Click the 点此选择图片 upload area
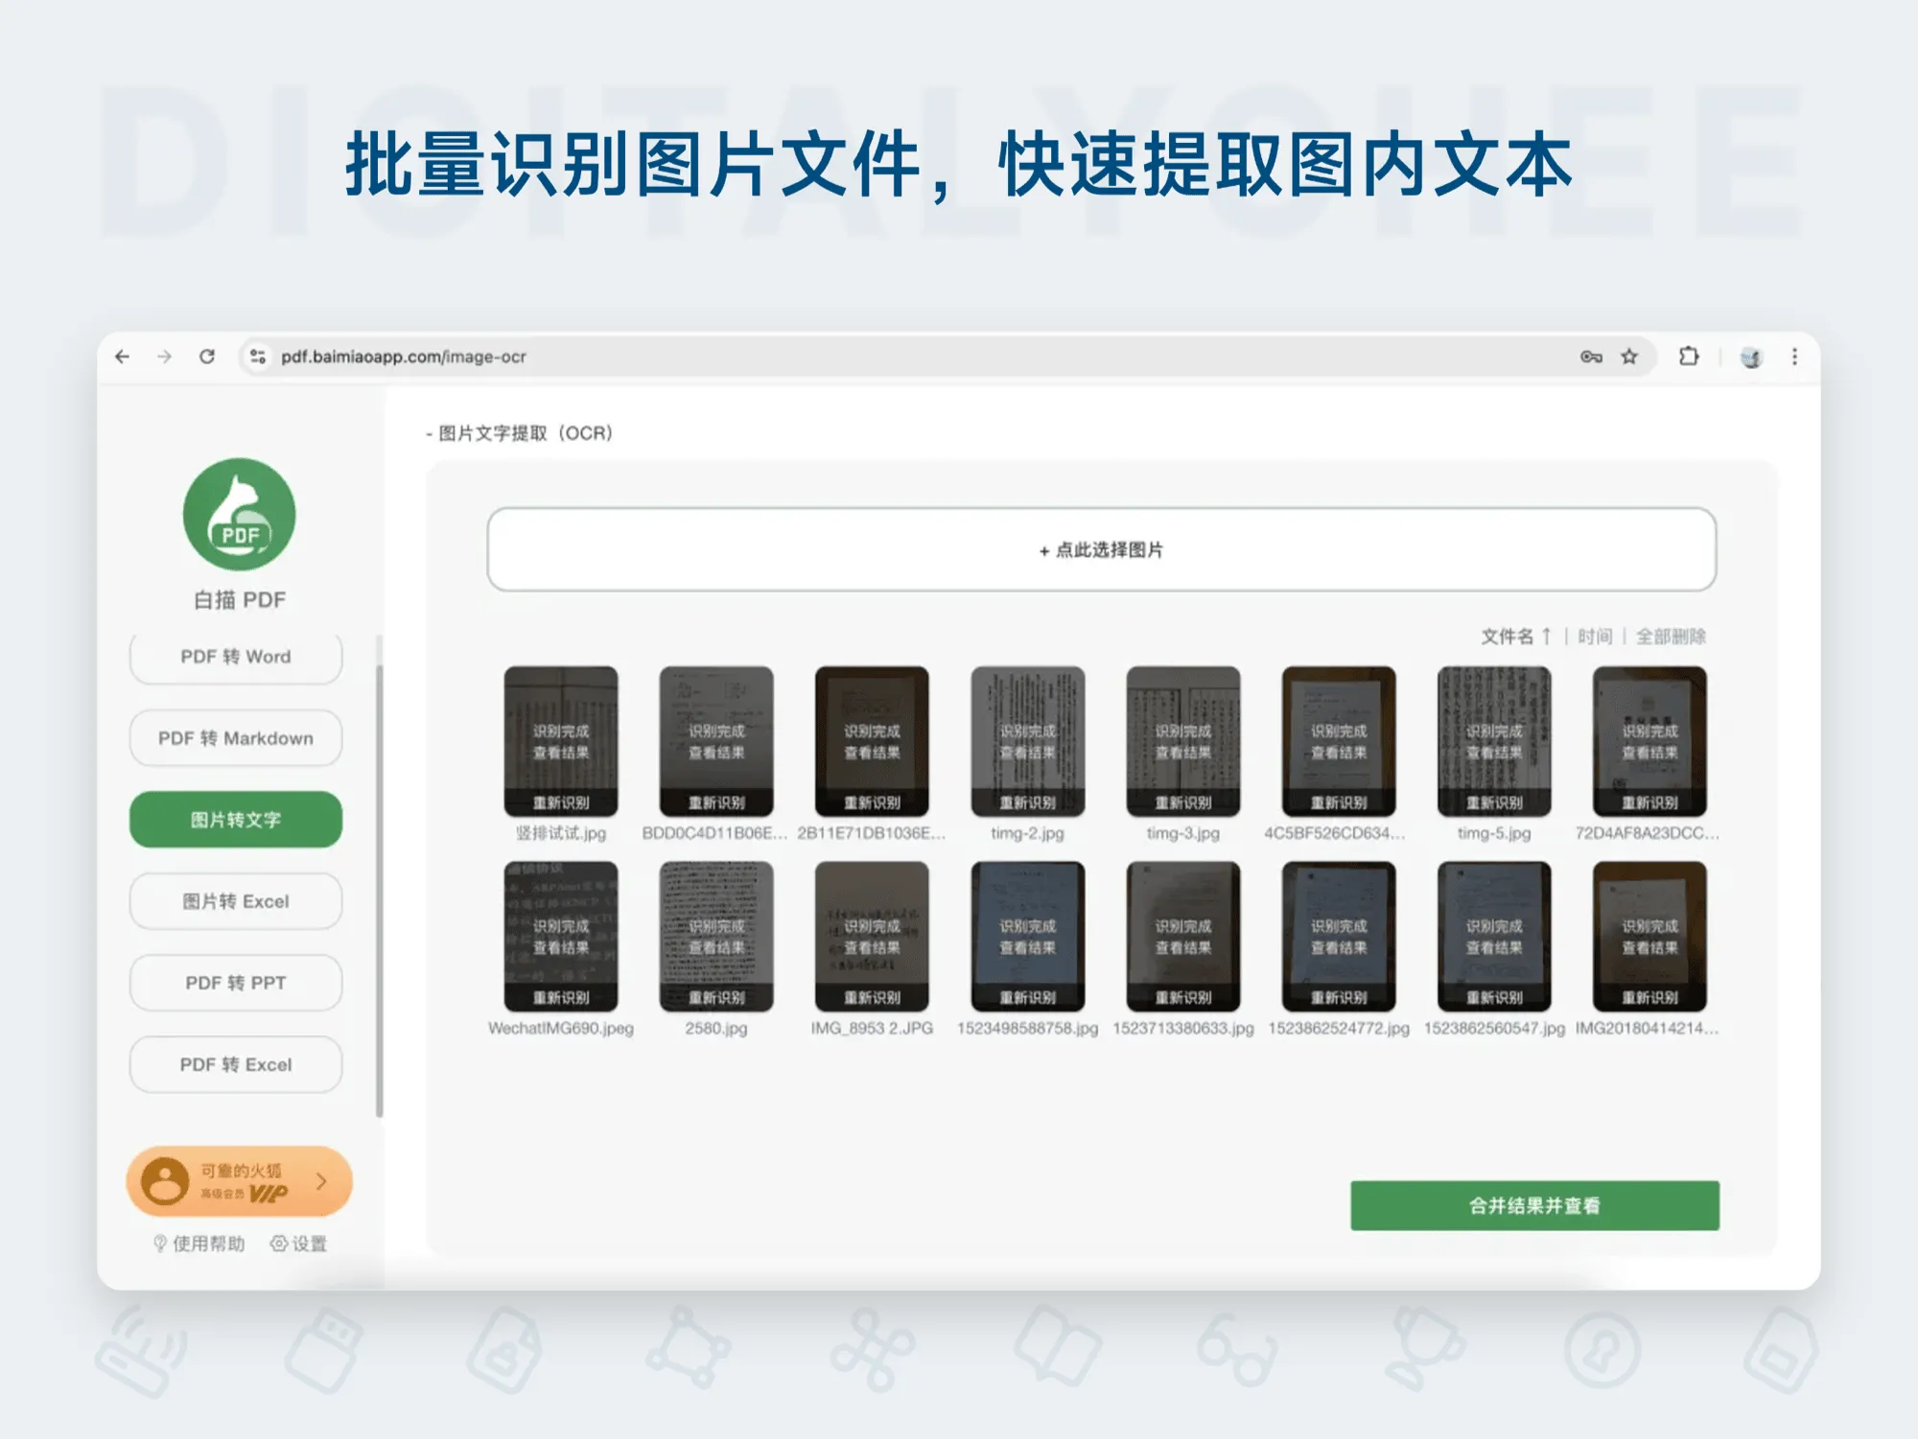Image resolution: width=1918 pixels, height=1439 pixels. [1103, 551]
